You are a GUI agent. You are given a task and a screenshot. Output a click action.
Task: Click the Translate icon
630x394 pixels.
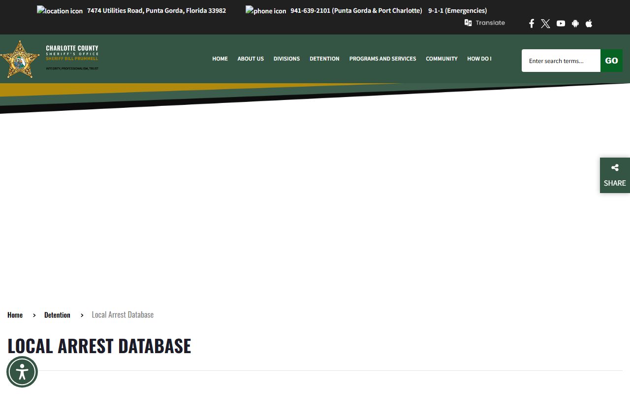[x=468, y=23]
